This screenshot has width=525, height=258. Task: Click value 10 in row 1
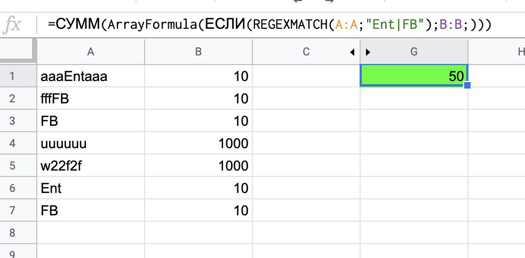coord(198,76)
